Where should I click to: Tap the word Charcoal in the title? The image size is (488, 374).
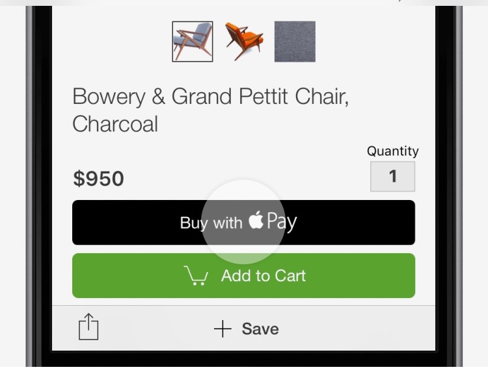point(115,124)
